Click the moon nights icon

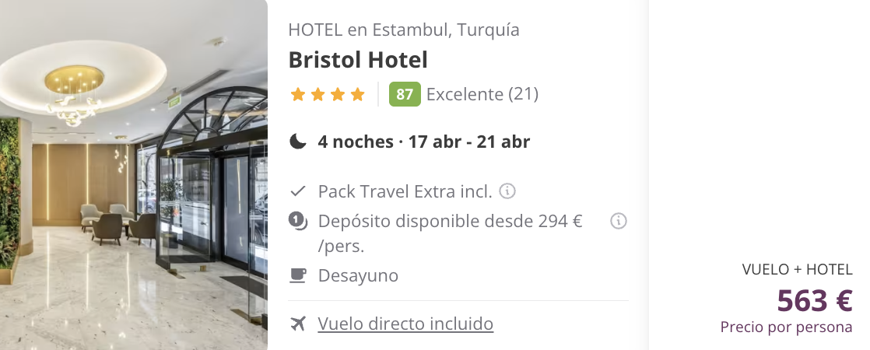tap(298, 142)
